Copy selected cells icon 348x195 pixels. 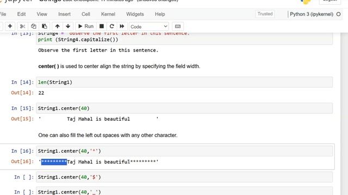(x=34, y=27)
